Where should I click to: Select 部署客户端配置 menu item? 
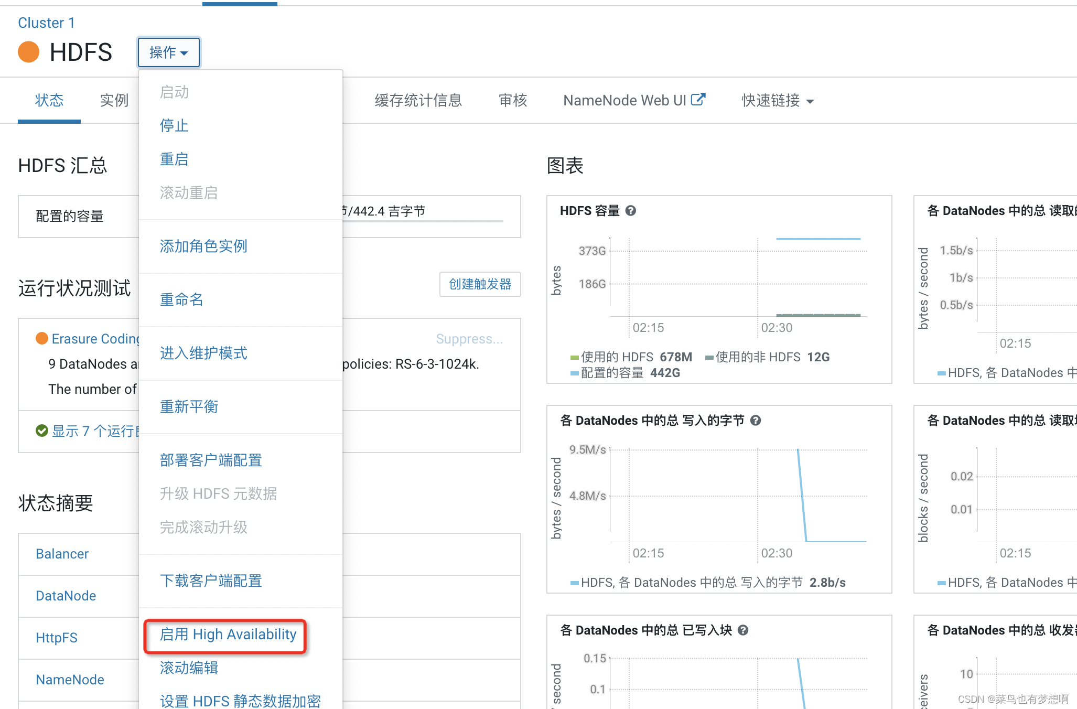pos(211,460)
